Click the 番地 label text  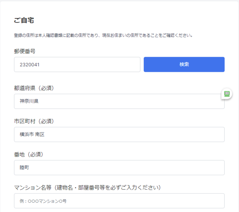[x=20, y=154]
